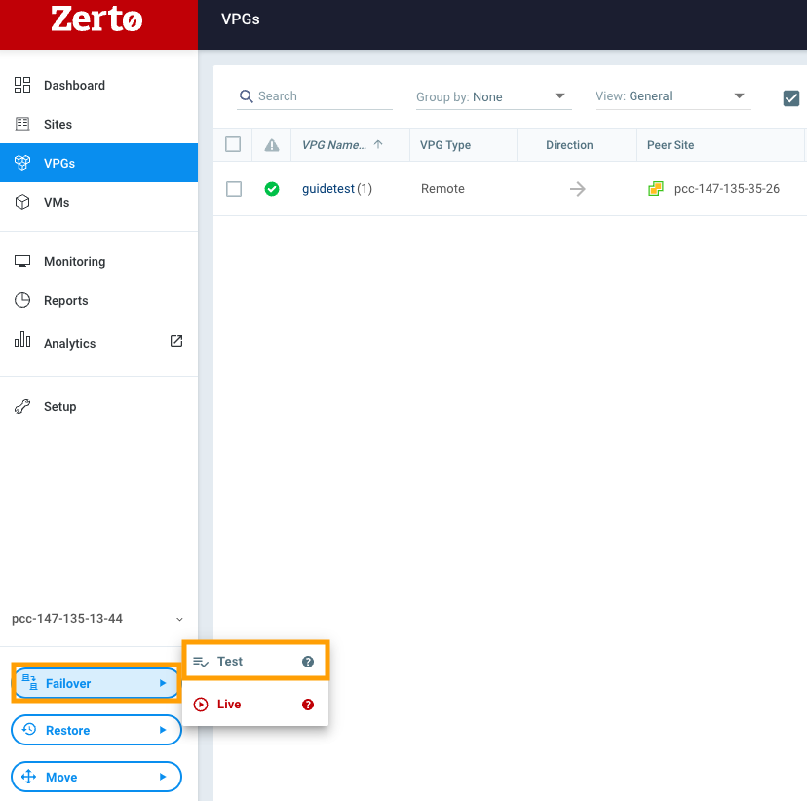This screenshot has width=807, height=801.
Task: Go to Dashboard
Action: pos(98,85)
